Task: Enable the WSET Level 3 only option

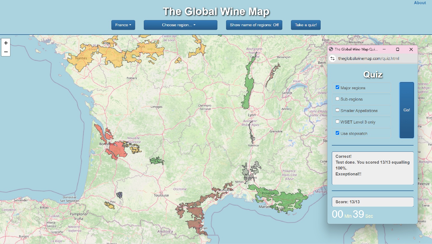Action: [337, 122]
